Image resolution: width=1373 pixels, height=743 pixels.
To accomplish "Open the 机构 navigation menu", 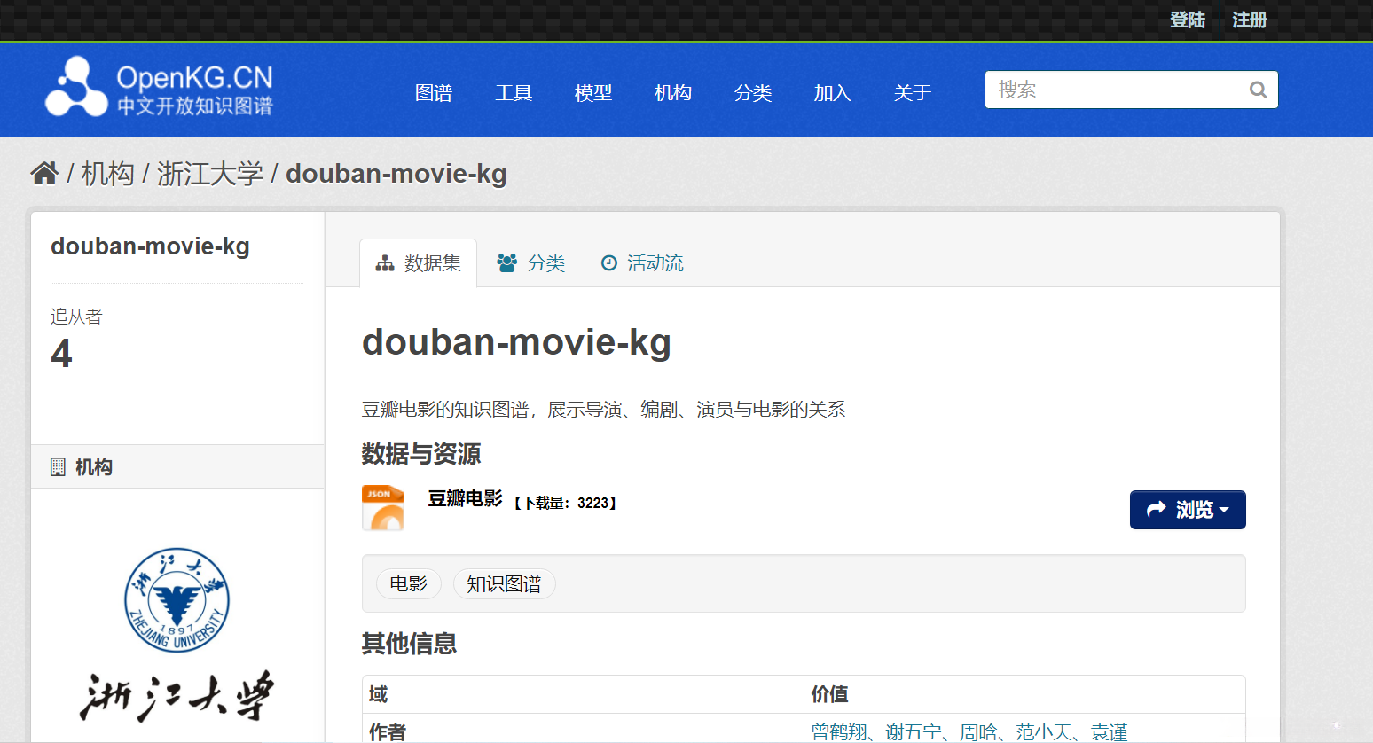I will point(673,93).
